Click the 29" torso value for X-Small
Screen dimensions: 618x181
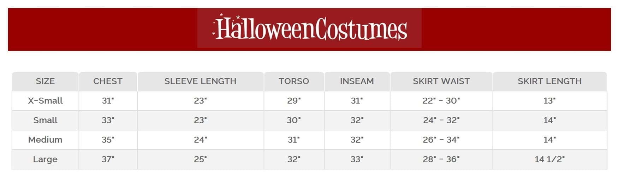294,101
